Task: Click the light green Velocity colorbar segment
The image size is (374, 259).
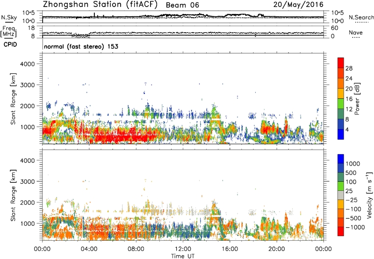Action: [341, 186]
